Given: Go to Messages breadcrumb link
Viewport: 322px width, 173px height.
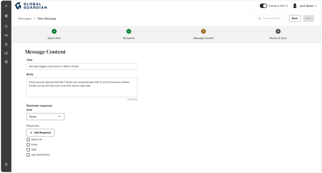Looking at the screenshot, I should coord(25,19).
